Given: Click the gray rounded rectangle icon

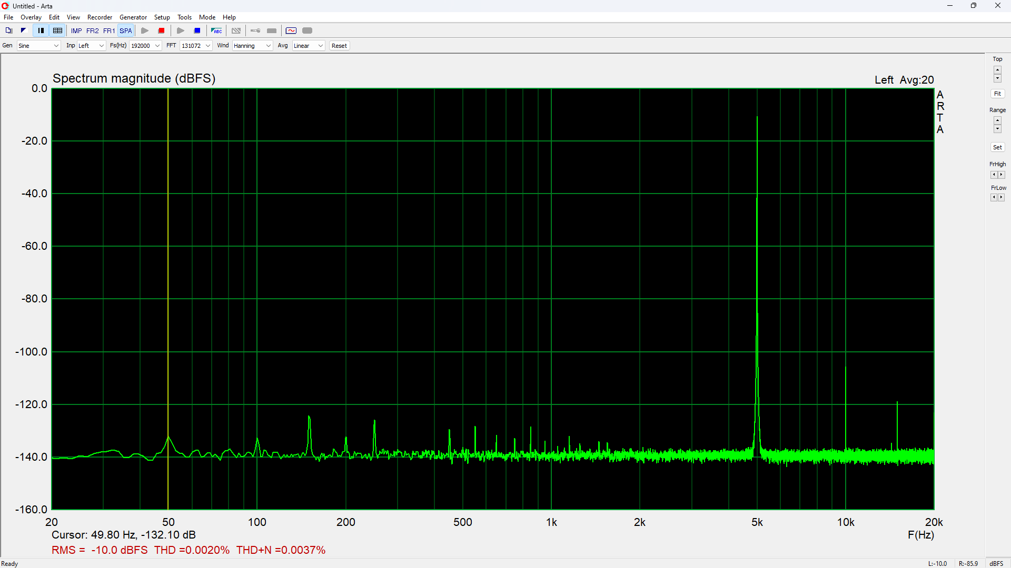Looking at the screenshot, I should tap(308, 31).
